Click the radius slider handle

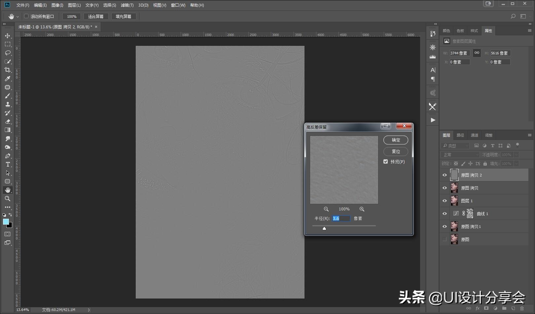[x=324, y=228]
